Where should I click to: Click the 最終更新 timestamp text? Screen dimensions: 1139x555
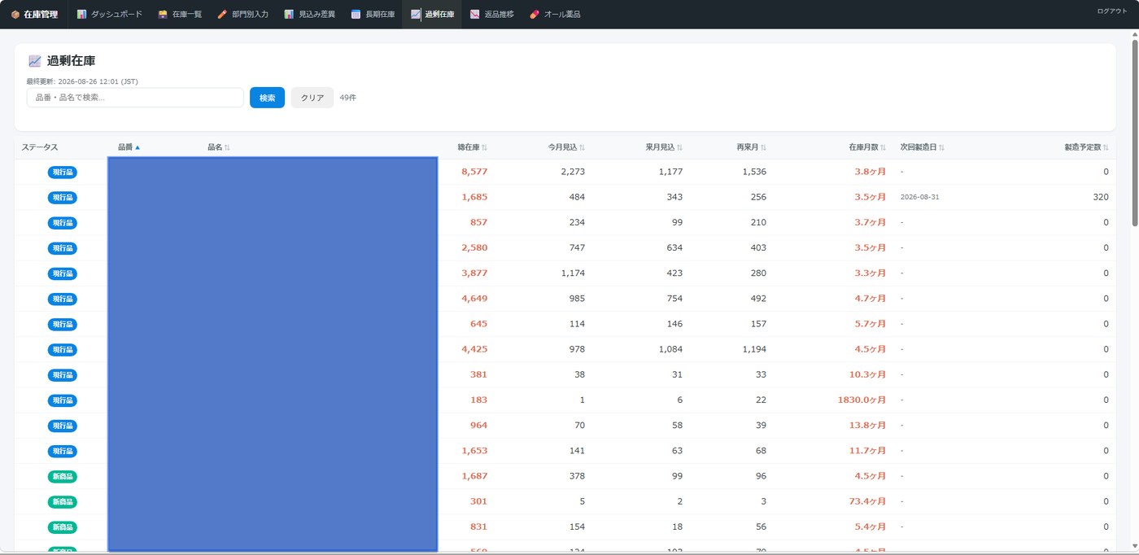coord(81,81)
